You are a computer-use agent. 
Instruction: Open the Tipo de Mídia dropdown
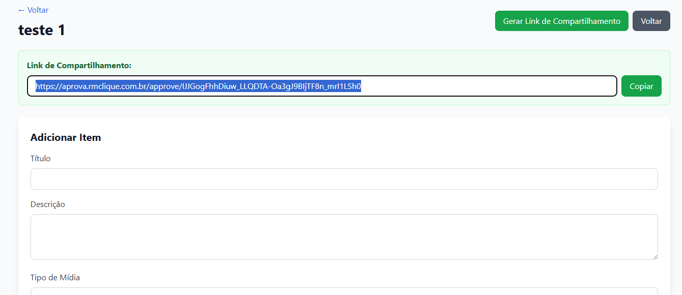pos(344,291)
